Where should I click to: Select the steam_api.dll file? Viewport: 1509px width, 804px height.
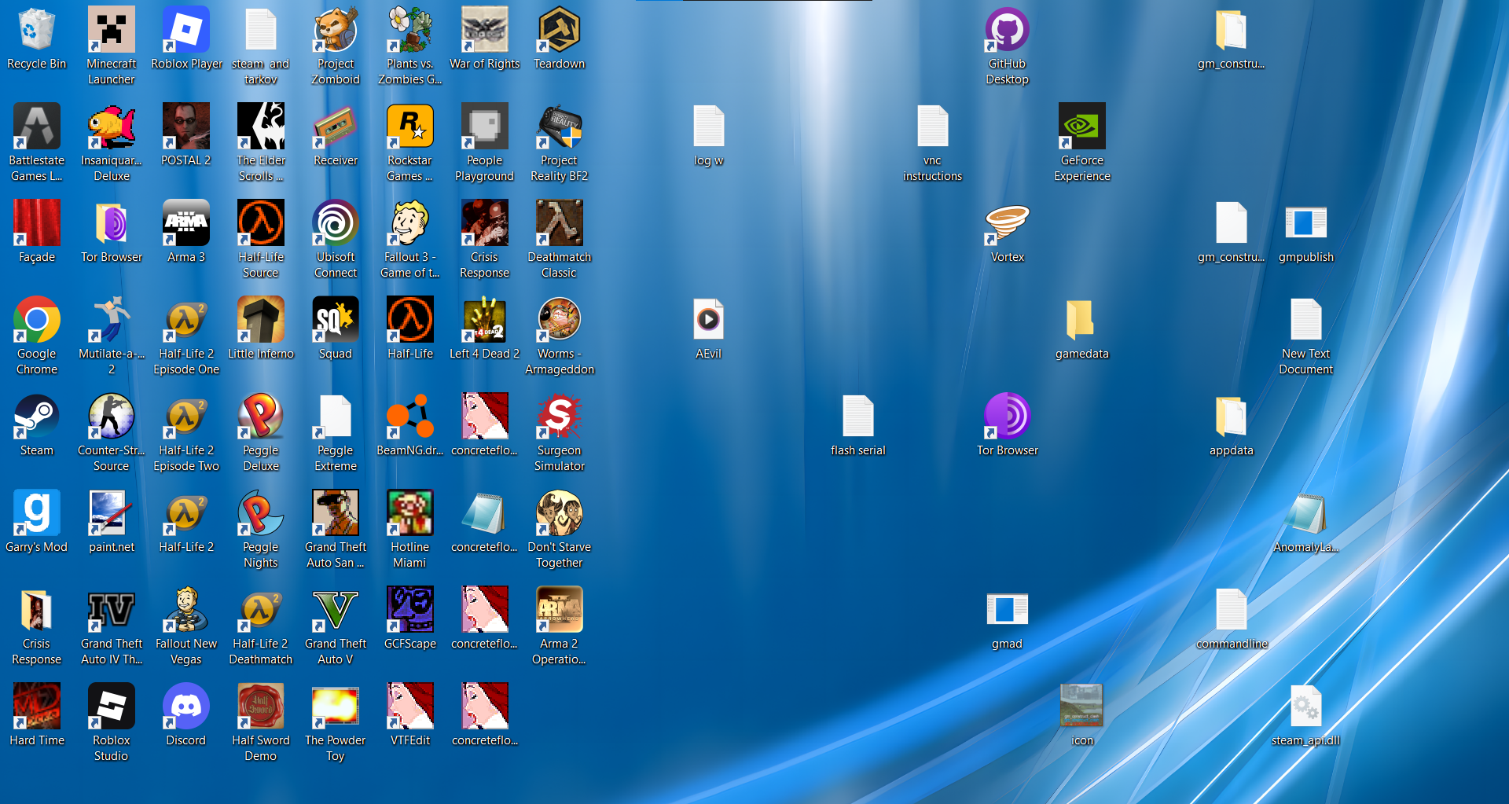(x=1306, y=706)
